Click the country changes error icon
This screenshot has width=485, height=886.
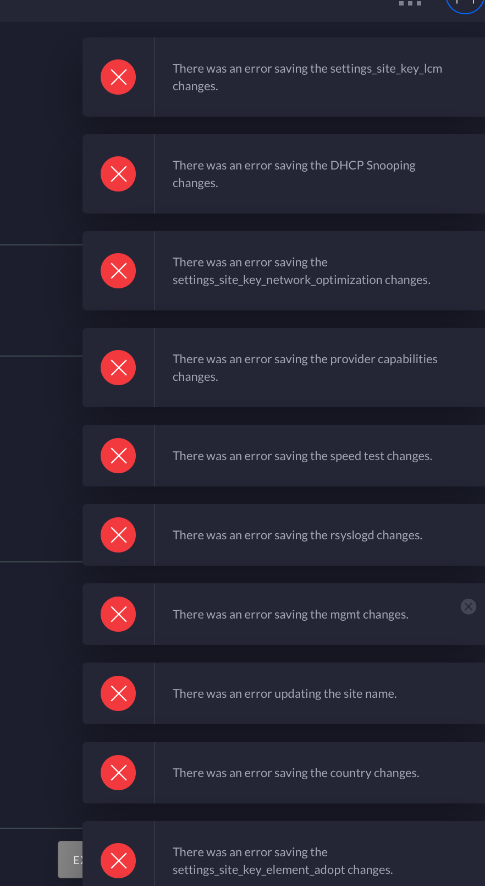pos(118,773)
